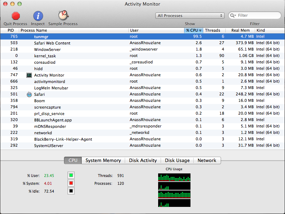Image resolution: width=285 pixels, height=214 pixels.
Task: Click the Sample Process magnifier icon
Action: tap(63, 15)
